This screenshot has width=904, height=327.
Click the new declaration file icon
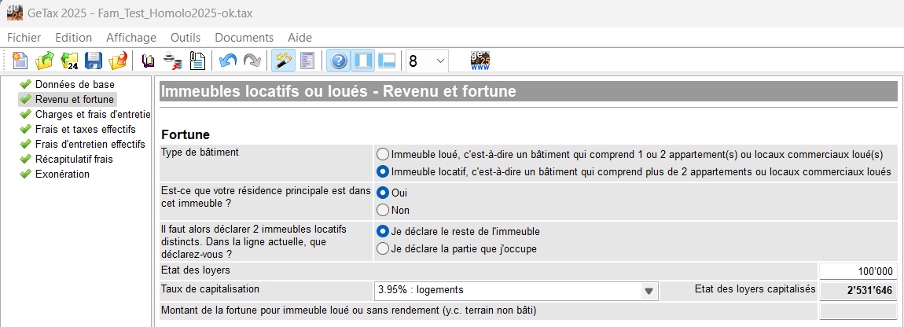20,61
